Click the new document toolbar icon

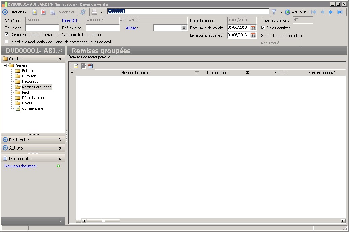(x=35, y=12)
